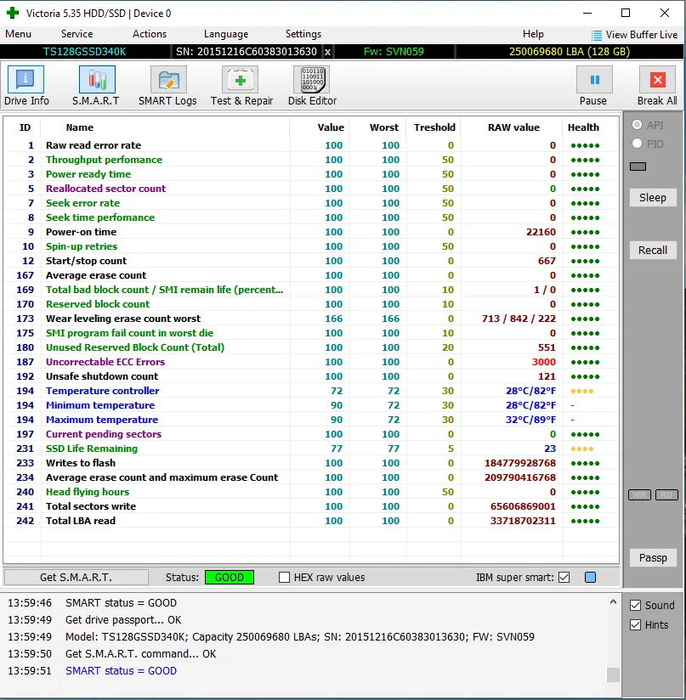This screenshot has height=700, width=686.
Task: Select the Start/stop count row
Action: pos(311,261)
